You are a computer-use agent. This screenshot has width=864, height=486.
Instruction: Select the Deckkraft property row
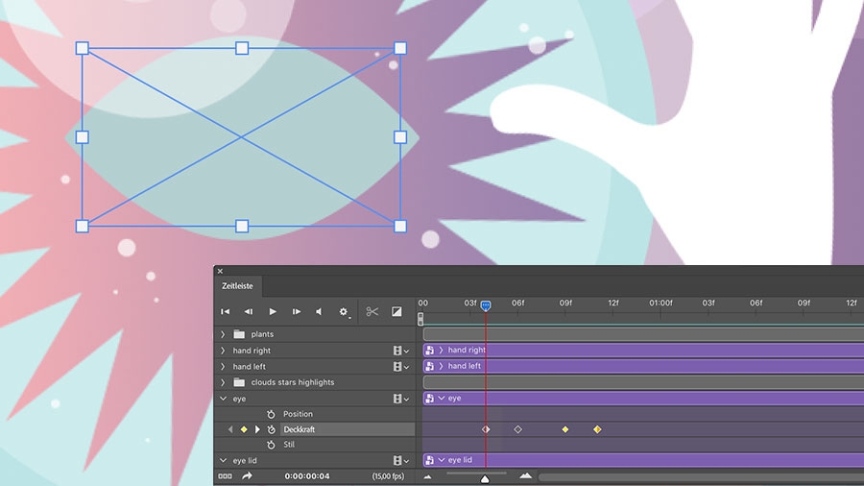coord(348,429)
